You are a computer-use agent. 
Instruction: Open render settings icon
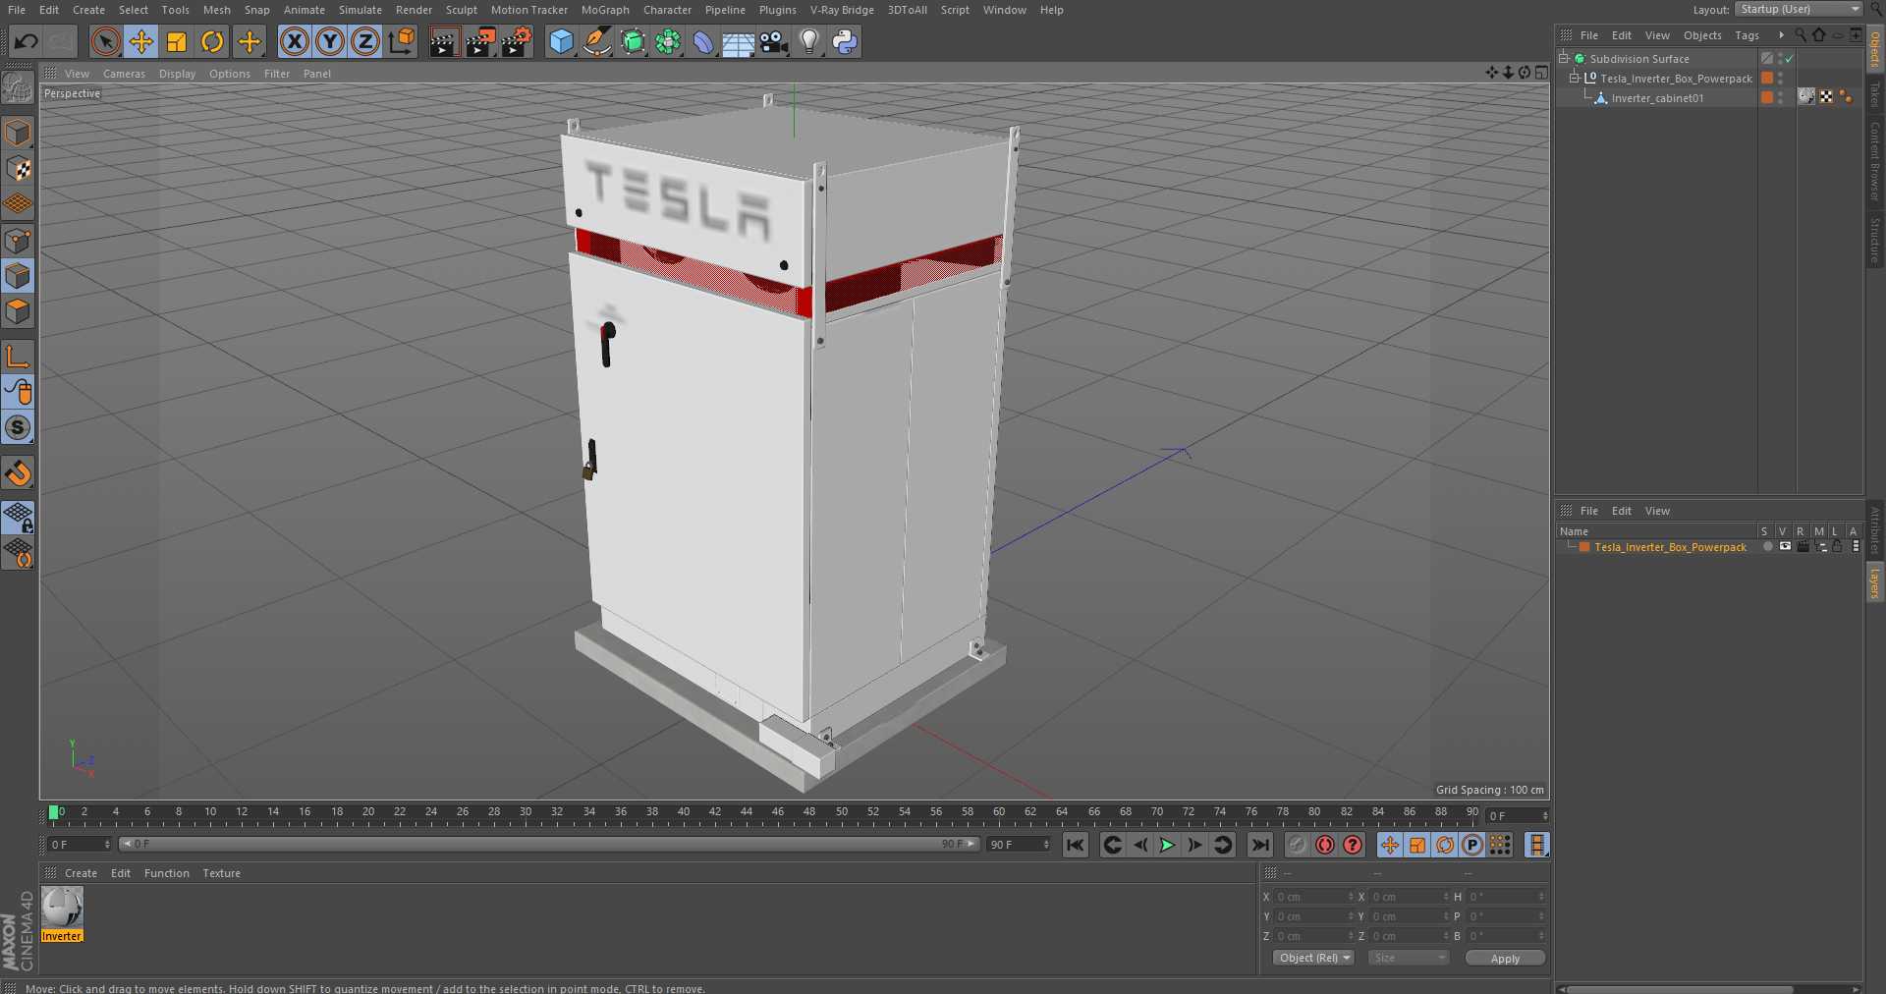(x=517, y=41)
